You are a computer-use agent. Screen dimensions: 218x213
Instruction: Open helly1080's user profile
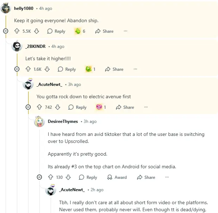(24, 8)
